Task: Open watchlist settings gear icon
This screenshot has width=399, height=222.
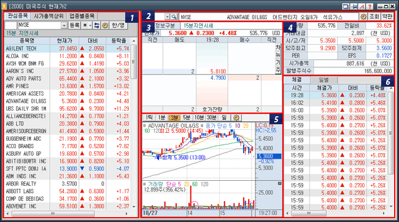Action: click(105, 25)
